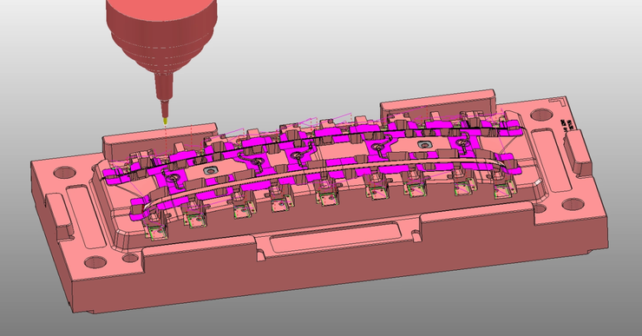Select the round hole at rear-right corner
This screenshot has width=642, height=336.
[x=540, y=115]
